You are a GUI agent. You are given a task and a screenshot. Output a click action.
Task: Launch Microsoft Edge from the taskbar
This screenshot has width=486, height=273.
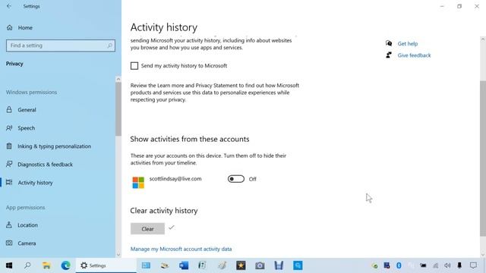[65, 265]
